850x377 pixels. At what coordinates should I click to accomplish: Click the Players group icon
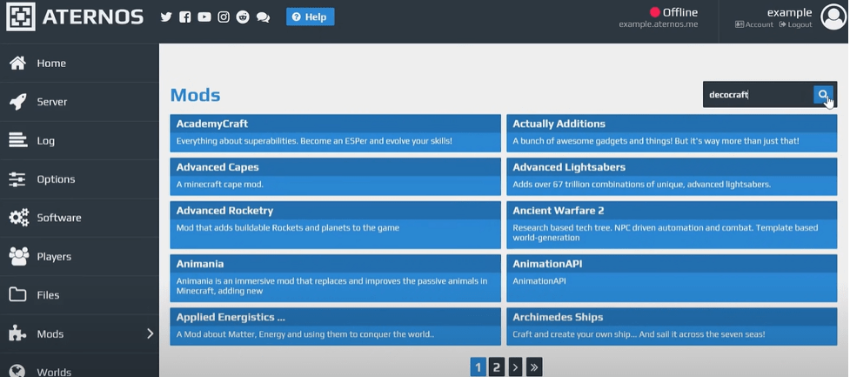click(18, 256)
